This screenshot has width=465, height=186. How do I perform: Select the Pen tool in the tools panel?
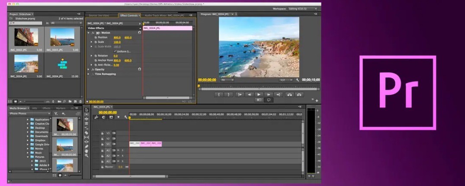(x=87, y=147)
